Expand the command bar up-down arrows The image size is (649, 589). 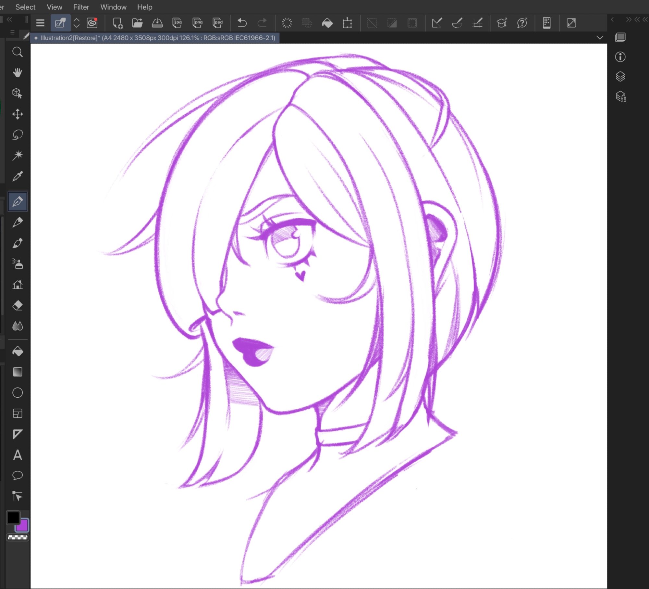77,23
